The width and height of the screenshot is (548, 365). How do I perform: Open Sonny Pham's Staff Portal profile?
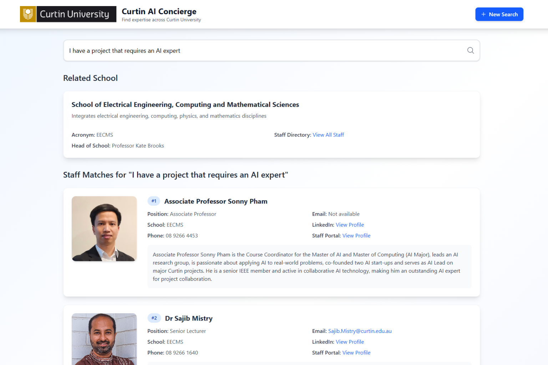356,235
